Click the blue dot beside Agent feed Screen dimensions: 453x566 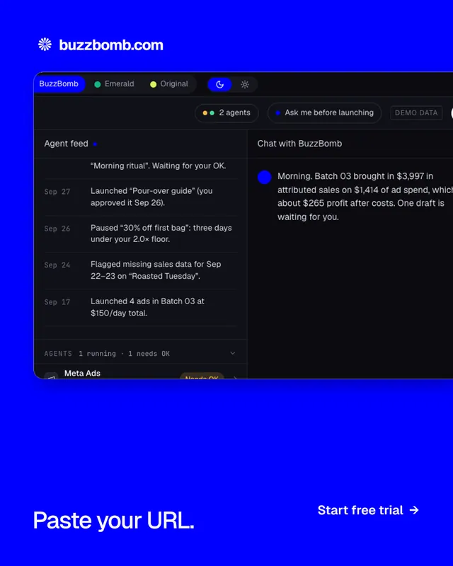click(95, 144)
